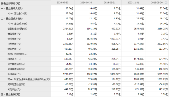This screenshot has width=169, height=98.
Task: Click the 2524.31万 tax value
Action: point(68,29)
